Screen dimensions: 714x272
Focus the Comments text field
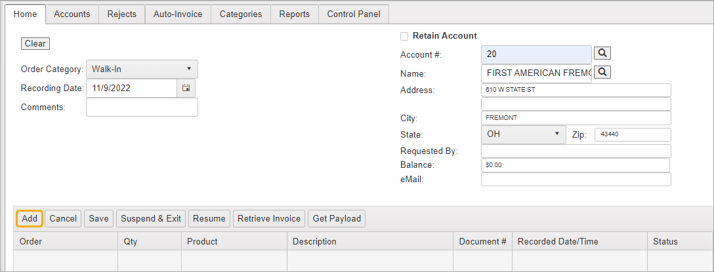coord(142,107)
